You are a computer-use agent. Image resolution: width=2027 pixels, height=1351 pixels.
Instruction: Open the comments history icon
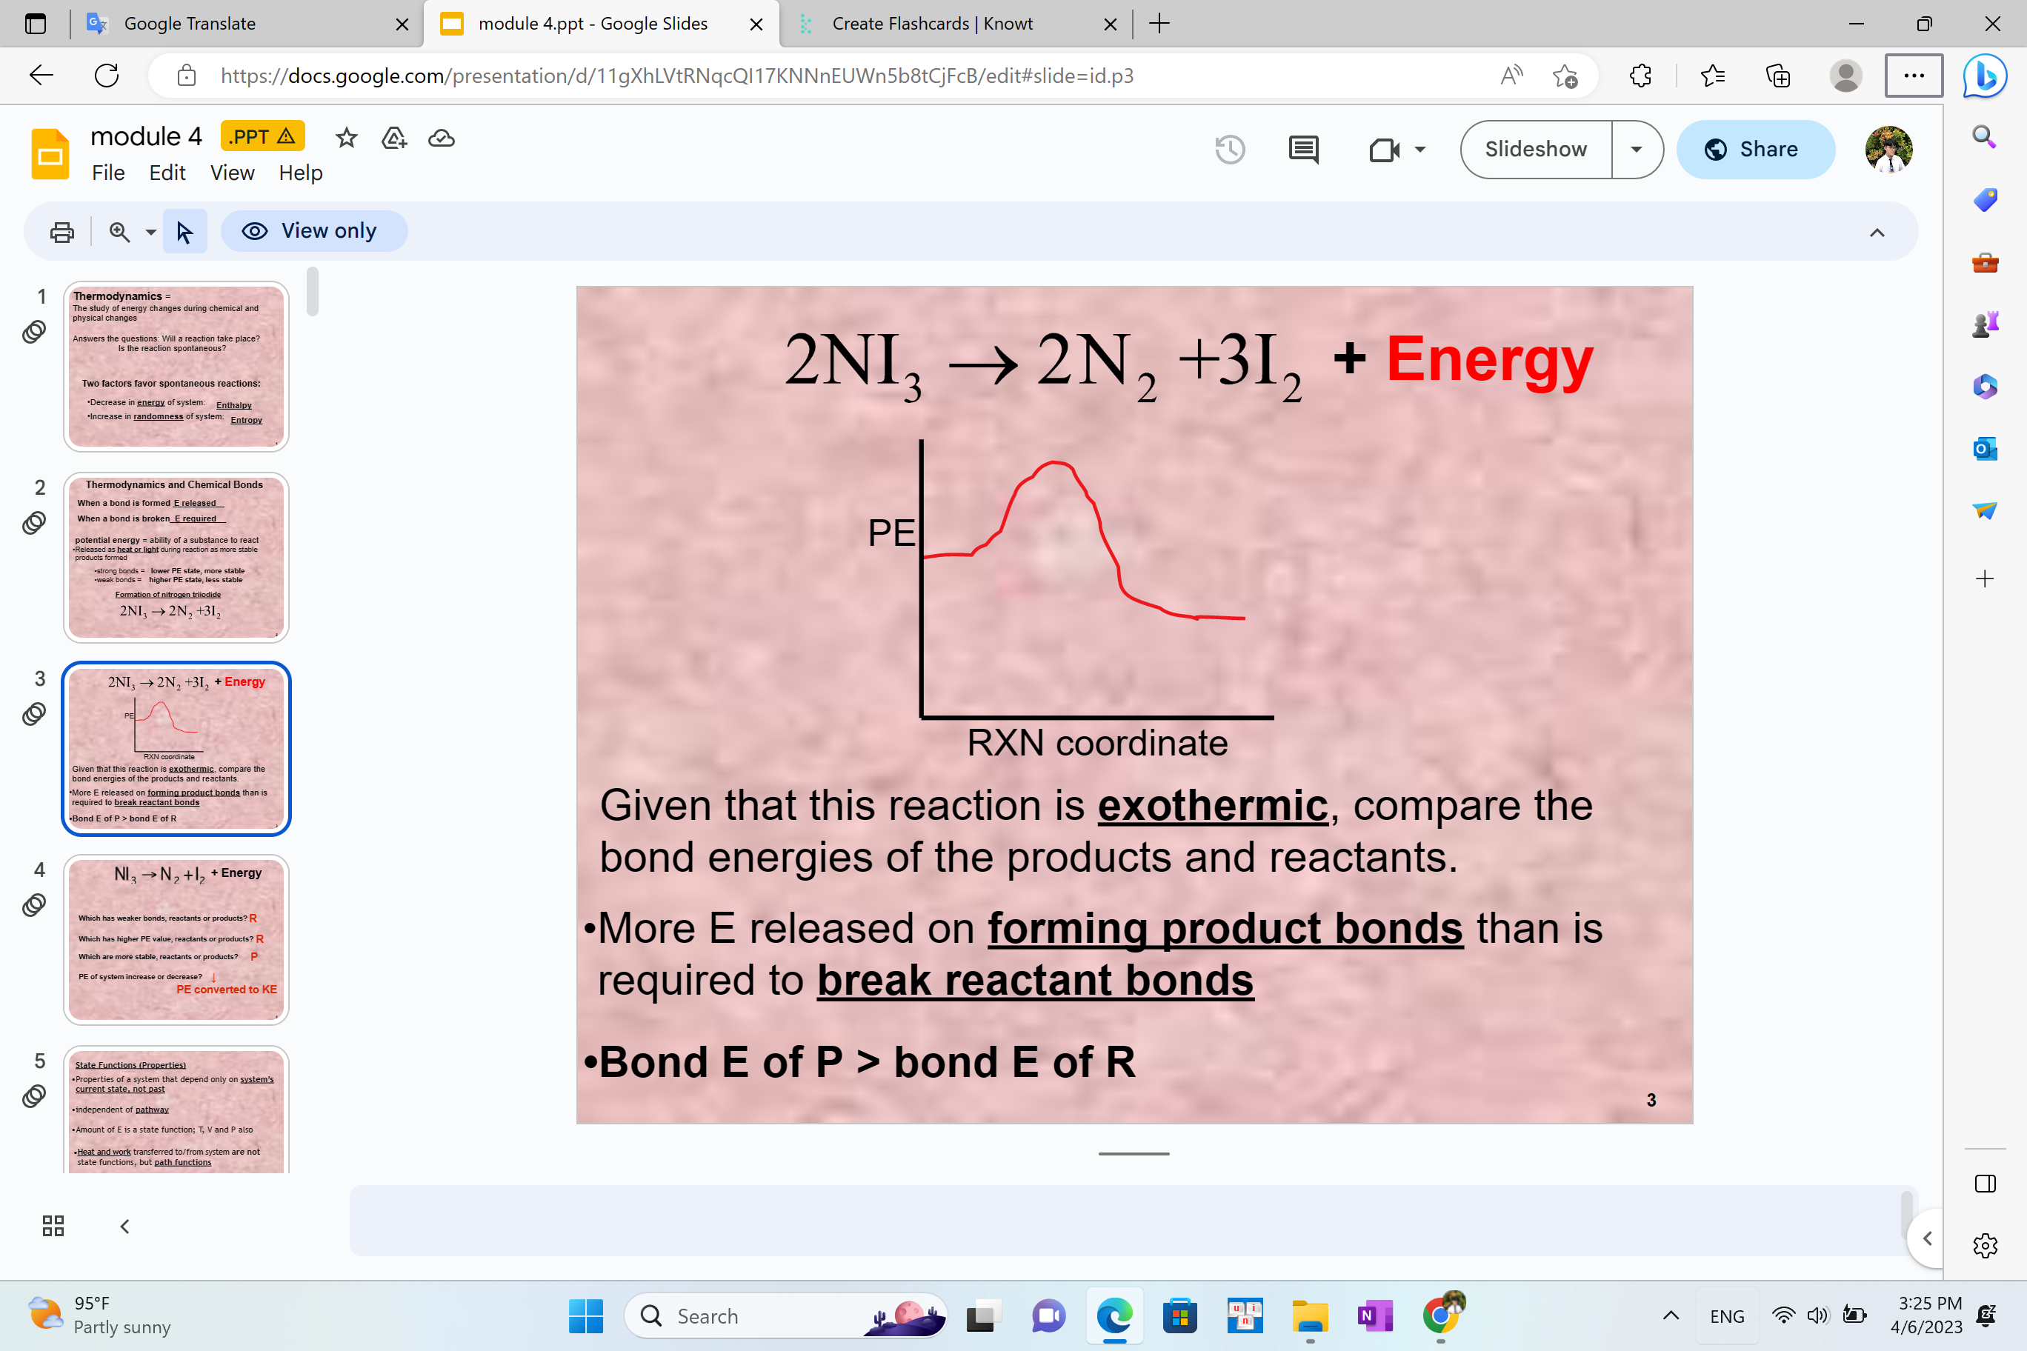click(x=1303, y=149)
